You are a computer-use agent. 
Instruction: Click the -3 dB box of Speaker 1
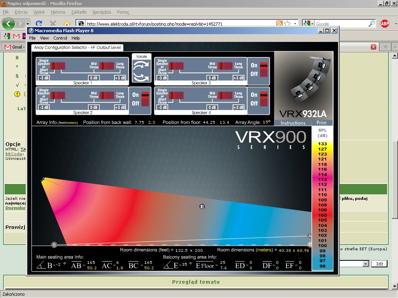(x=44, y=78)
